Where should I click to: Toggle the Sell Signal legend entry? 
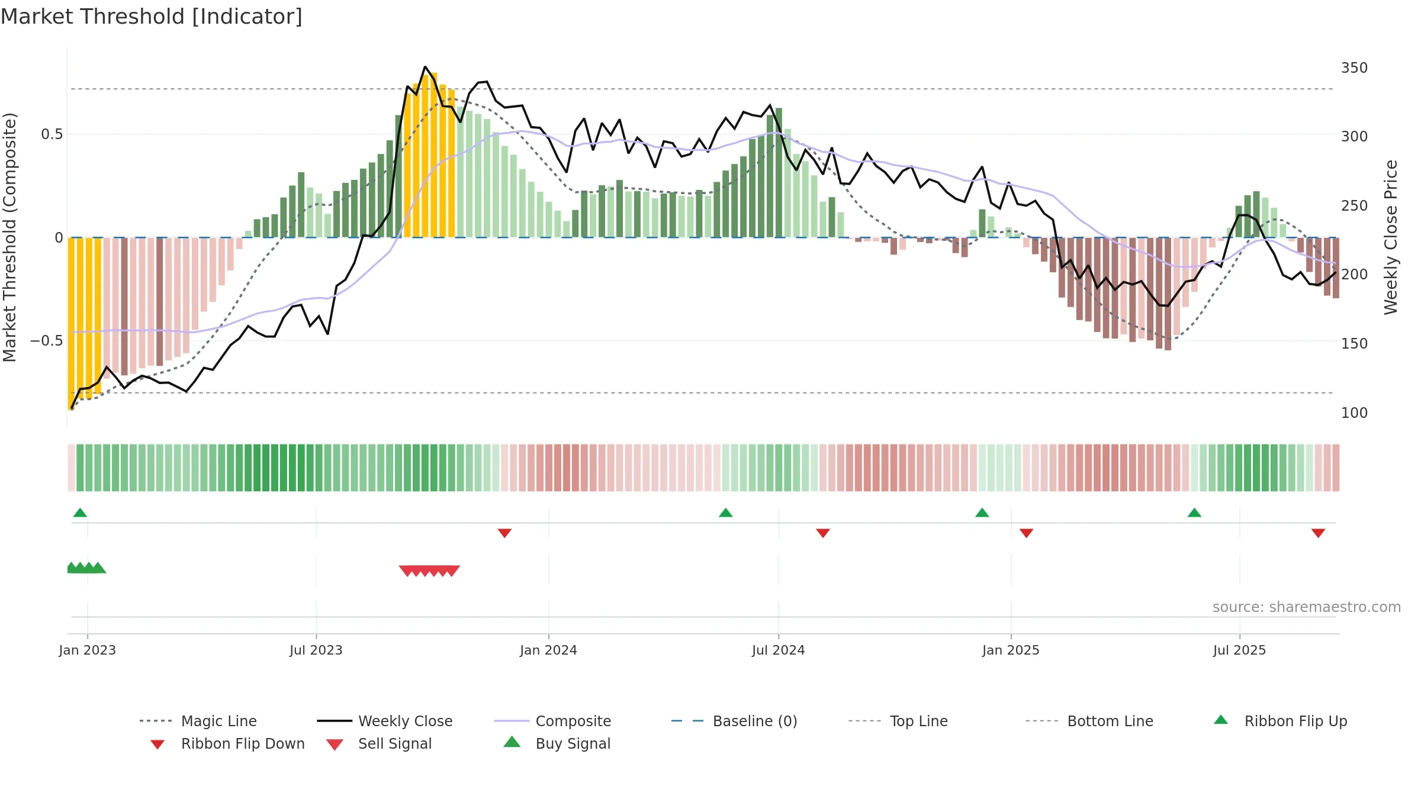[379, 743]
